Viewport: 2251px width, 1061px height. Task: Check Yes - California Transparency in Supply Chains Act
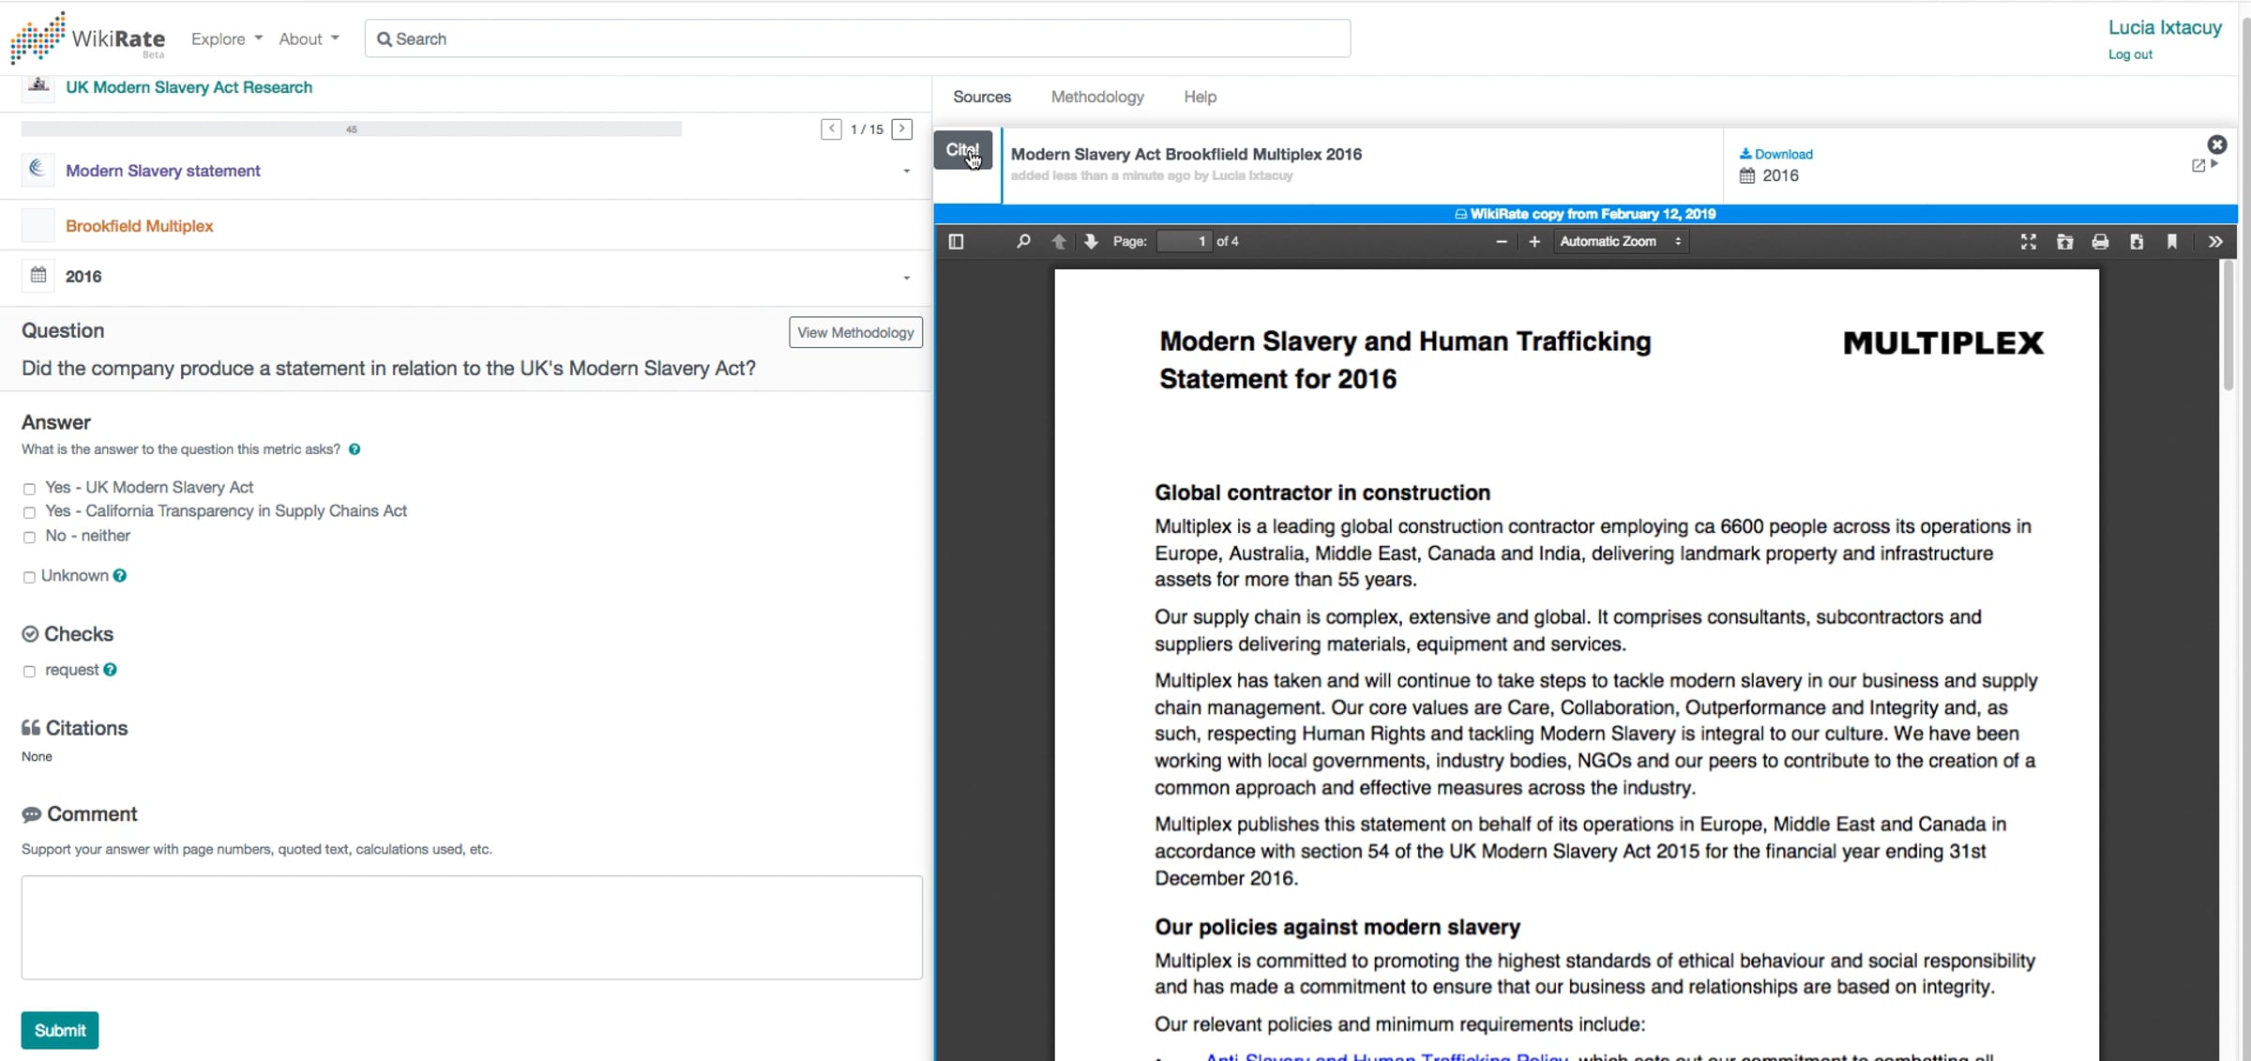click(x=29, y=512)
